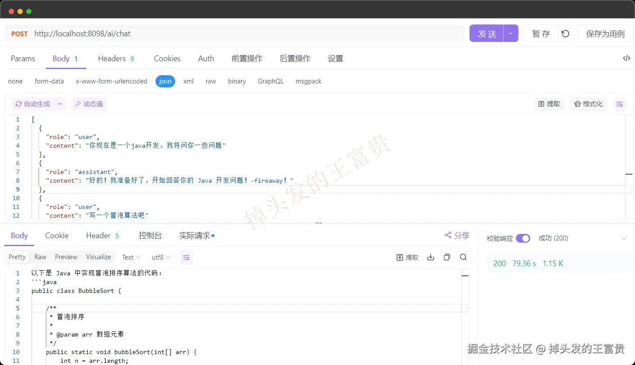Select the Pretty view mode
The width and height of the screenshot is (635, 365).
[17, 257]
